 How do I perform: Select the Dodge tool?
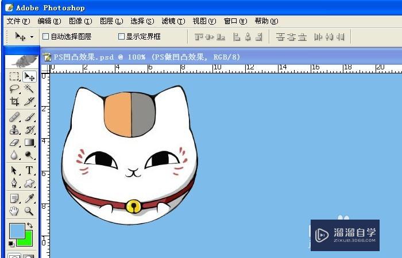coord(29,155)
